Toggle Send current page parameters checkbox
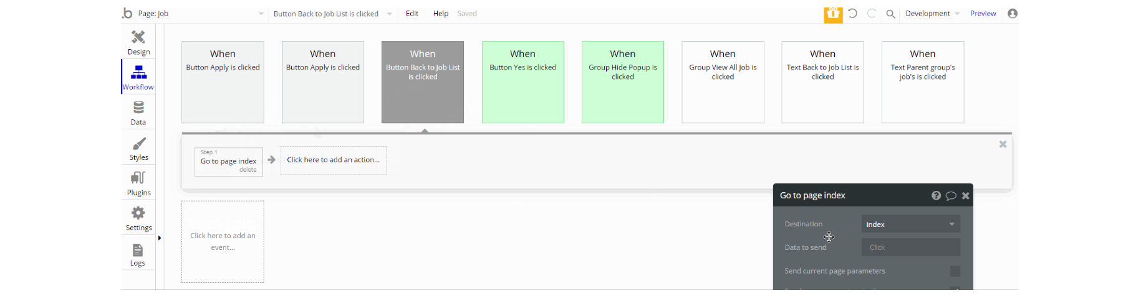 pos(955,271)
